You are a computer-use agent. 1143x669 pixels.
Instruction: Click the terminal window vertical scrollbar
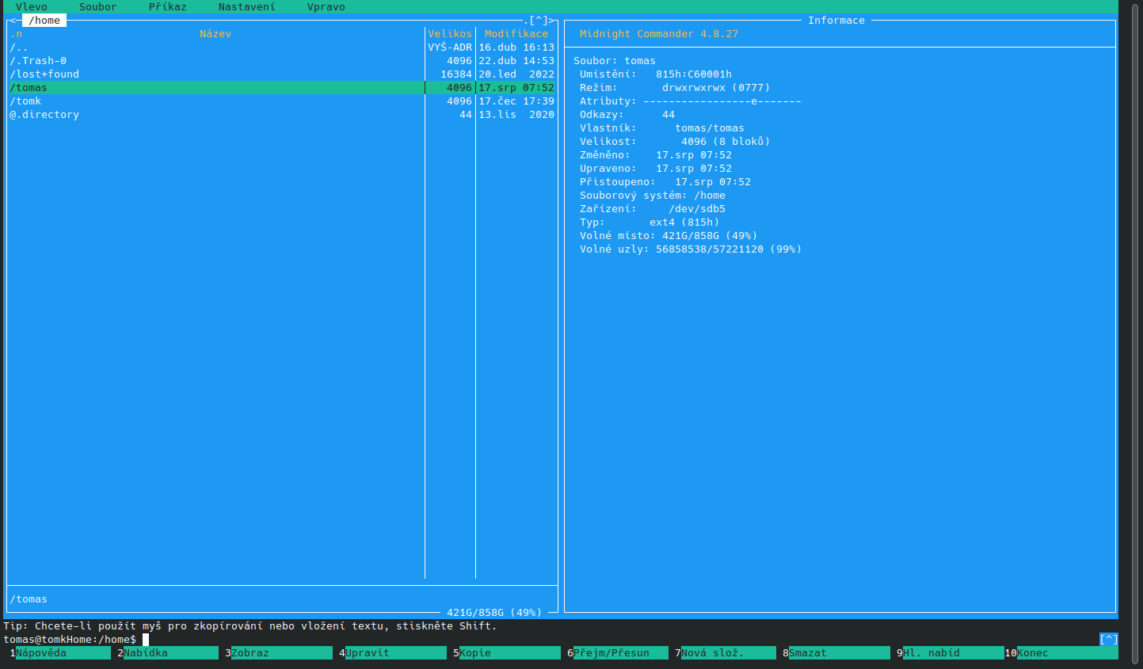point(1134,333)
